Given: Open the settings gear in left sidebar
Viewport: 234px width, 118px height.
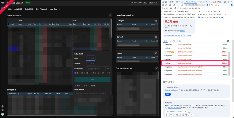Looking at the screenshot, I should 3,107.
